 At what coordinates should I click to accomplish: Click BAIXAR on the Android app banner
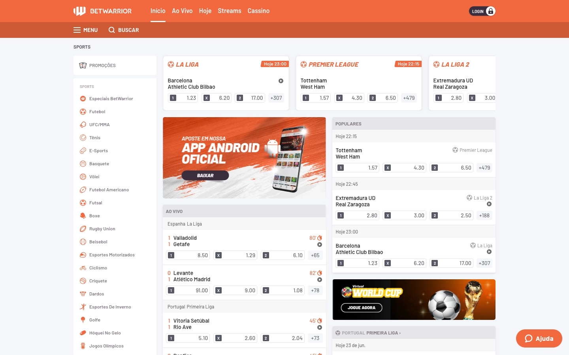205,176
